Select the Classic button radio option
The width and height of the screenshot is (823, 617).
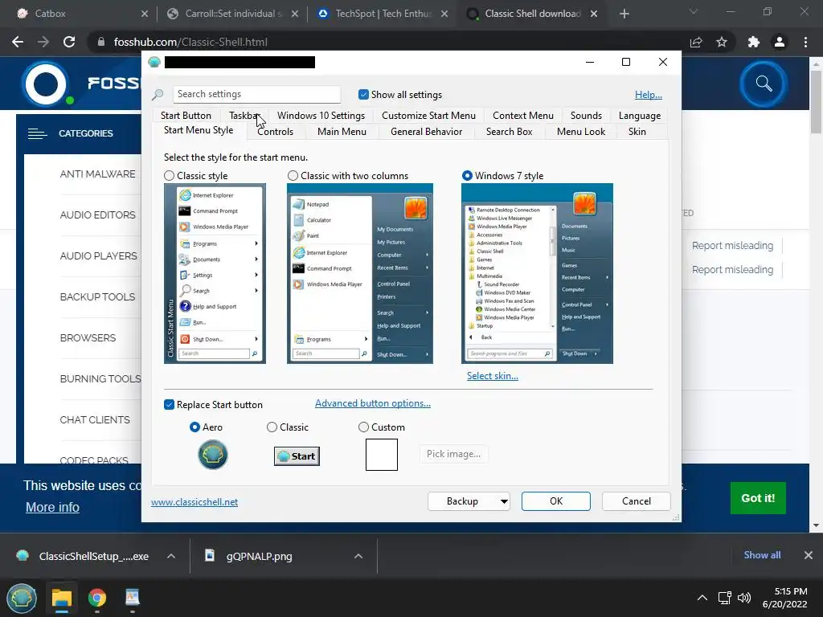(x=272, y=427)
